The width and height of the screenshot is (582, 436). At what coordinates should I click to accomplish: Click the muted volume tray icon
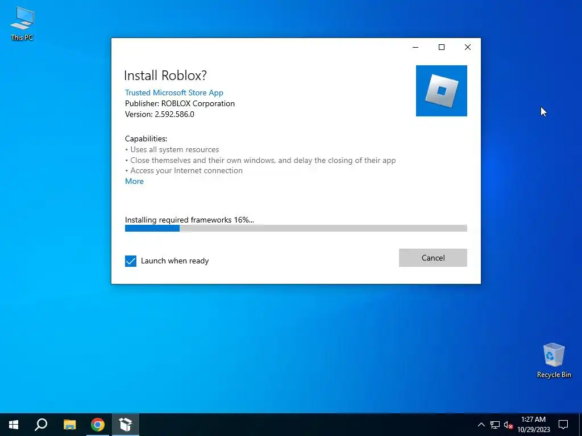tap(508, 425)
